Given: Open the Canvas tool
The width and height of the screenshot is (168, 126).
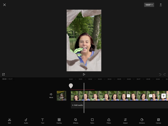Looking at the screenshot, I should point(159,121).
